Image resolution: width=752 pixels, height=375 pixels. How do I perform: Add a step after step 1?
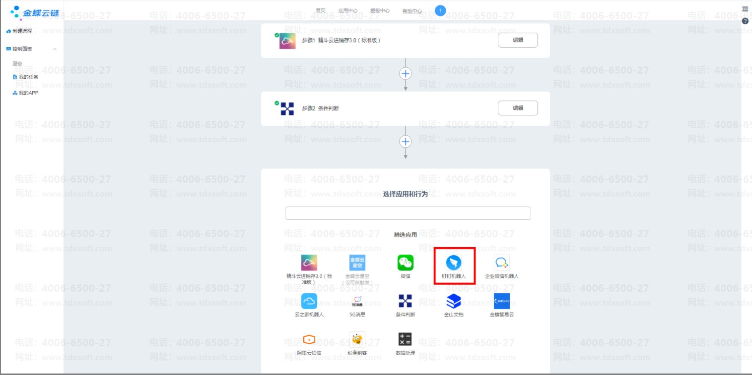coord(406,73)
